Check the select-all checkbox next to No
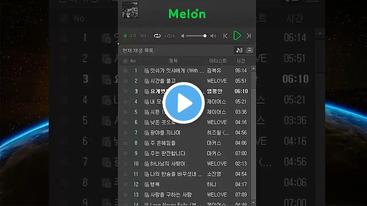Screen dimensions: 367x206 (x=125, y=61)
